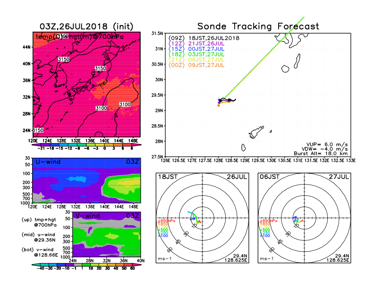This screenshot has height=289, width=374.
Task: Click '128.625E' in the 18JST hodograph
Action: pos(236,260)
